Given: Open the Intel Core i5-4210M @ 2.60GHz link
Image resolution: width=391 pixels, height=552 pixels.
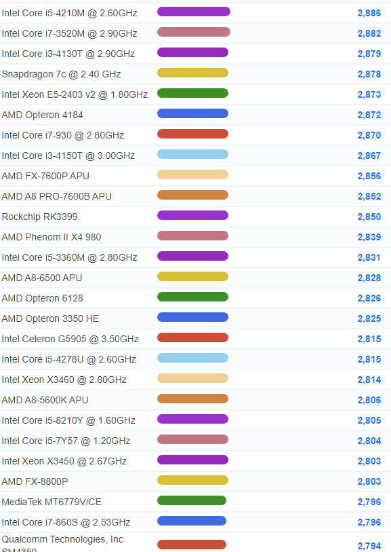Looking at the screenshot, I should [69, 13].
